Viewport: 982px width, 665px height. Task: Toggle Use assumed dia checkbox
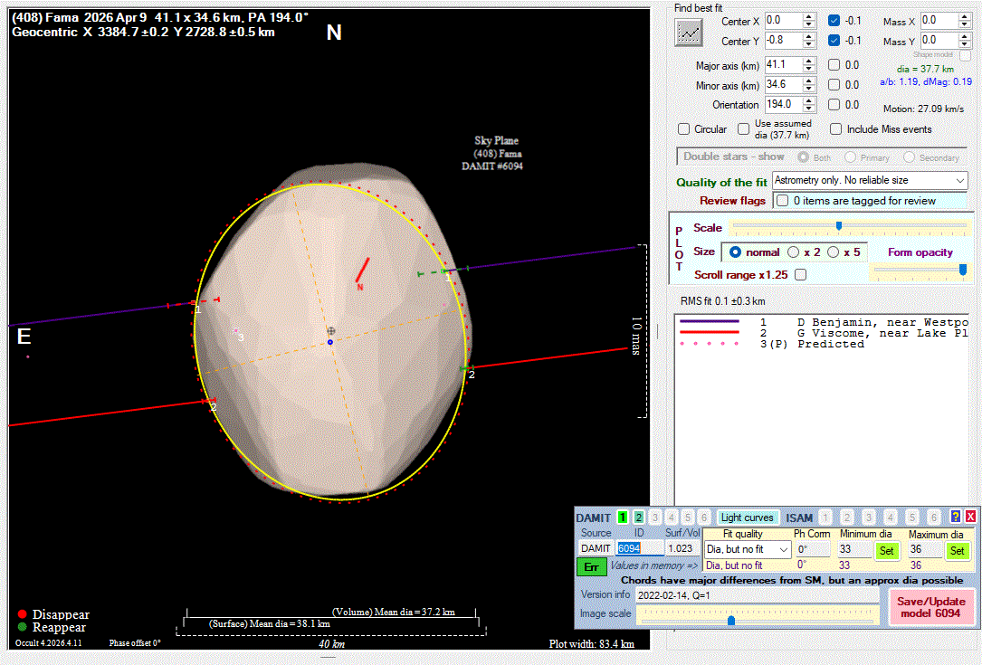(x=744, y=129)
